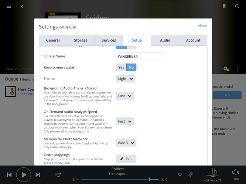Switch to the Storage tab

[x=81, y=40]
